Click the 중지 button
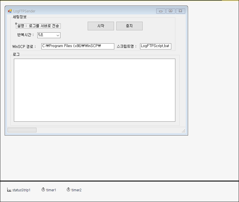The height and width of the screenshot is (202, 239). click(x=129, y=26)
